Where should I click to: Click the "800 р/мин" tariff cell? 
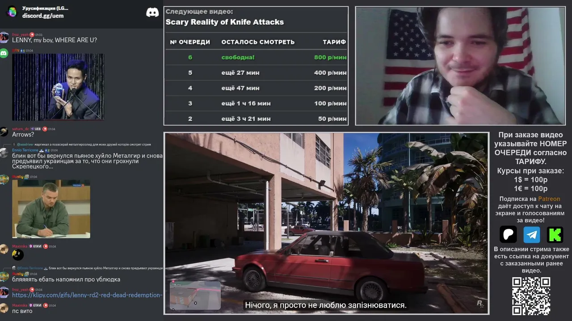(330, 58)
